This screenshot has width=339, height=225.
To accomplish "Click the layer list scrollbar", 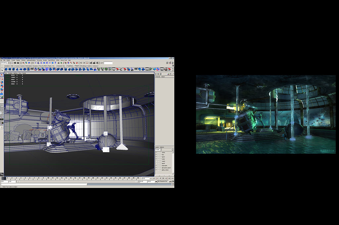I will click(173, 163).
